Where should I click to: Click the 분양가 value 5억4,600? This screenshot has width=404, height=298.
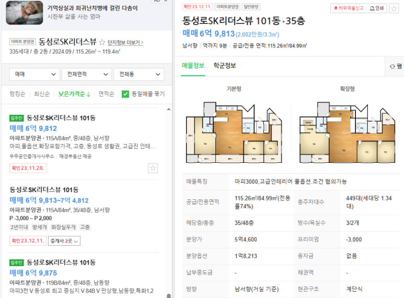point(246,240)
